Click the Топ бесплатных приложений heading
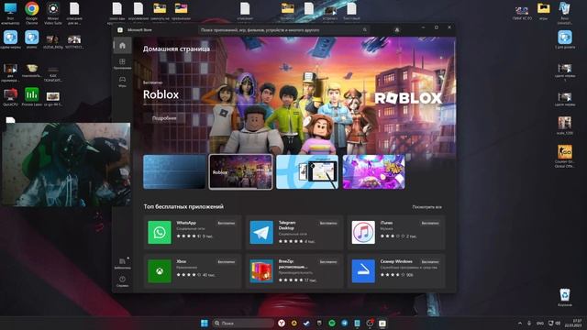The height and width of the screenshot is (330, 587). (183, 206)
